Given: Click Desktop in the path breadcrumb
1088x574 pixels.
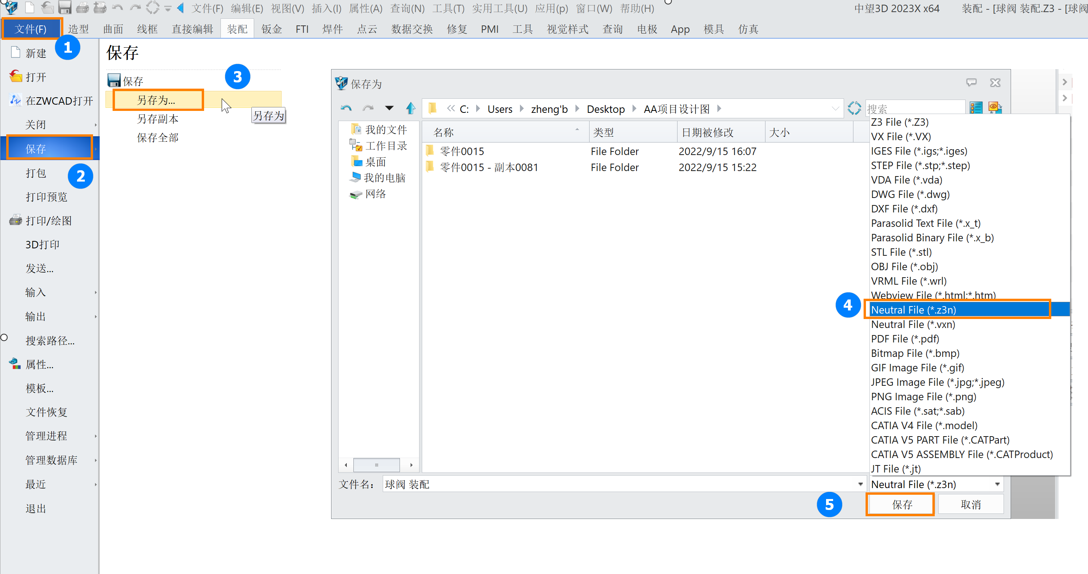Looking at the screenshot, I should (605, 109).
